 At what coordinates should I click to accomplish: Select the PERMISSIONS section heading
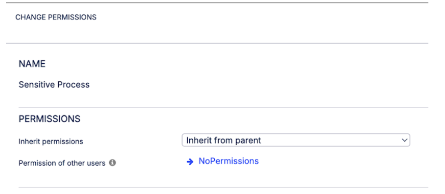[x=49, y=119]
